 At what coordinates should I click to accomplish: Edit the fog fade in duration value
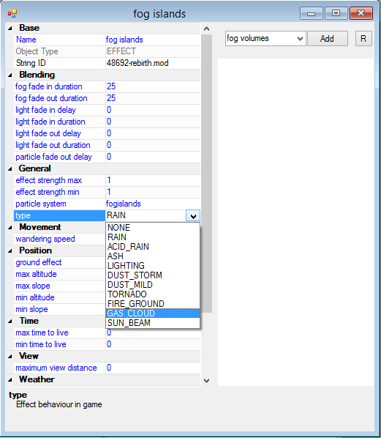pos(153,86)
